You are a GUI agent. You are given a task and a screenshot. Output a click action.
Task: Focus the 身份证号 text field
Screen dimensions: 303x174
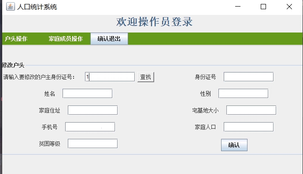tap(248, 77)
